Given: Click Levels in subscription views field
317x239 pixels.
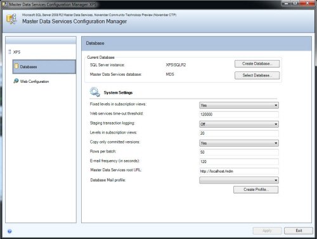Looking at the screenshot, I should click(239, 133).
